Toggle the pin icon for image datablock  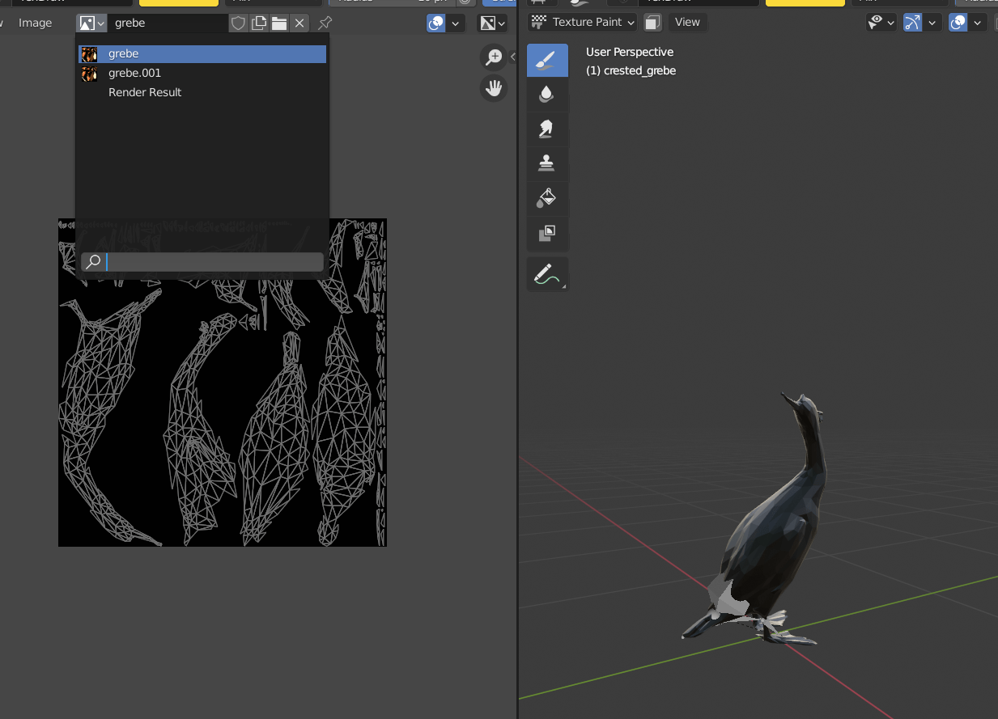point(324,23)
